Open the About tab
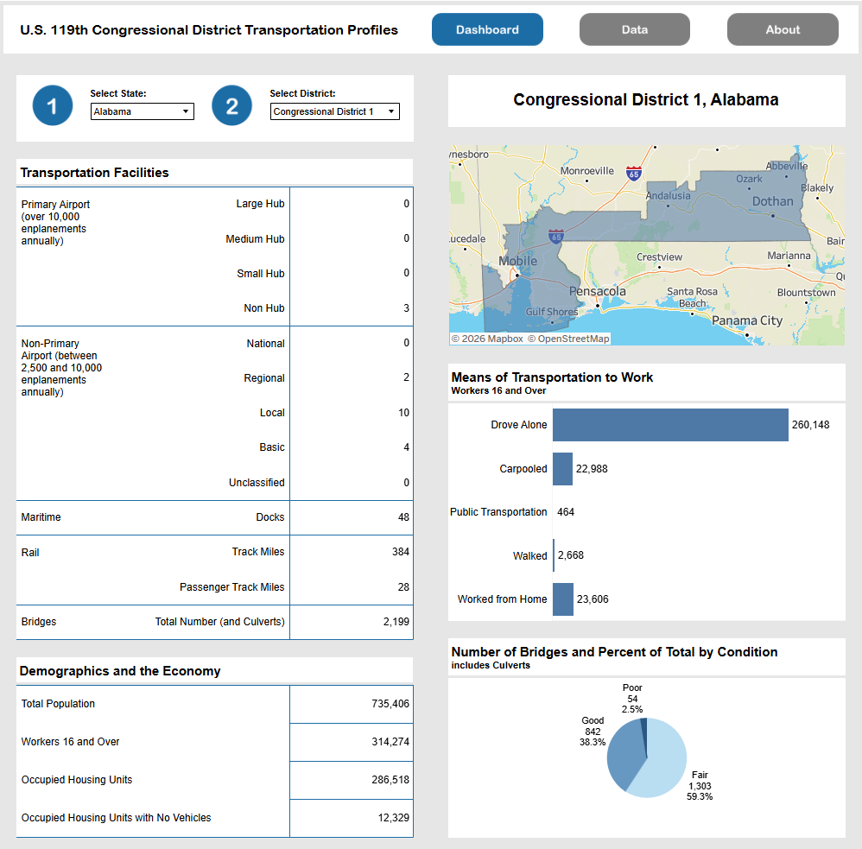The image size is (862, 849). coord(783,29)
